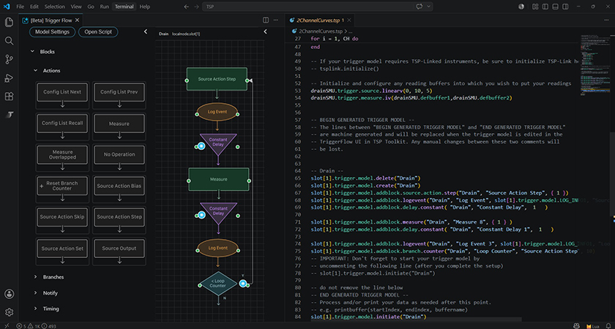Open More Actions for Trigger Flow editor

(276, 20)
